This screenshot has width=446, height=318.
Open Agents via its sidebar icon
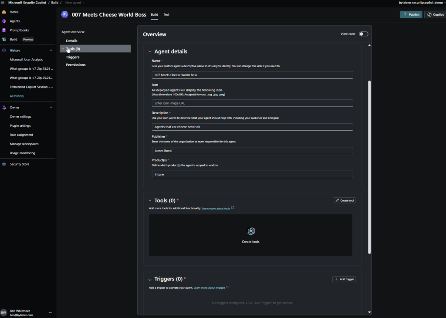click(4, 21)
